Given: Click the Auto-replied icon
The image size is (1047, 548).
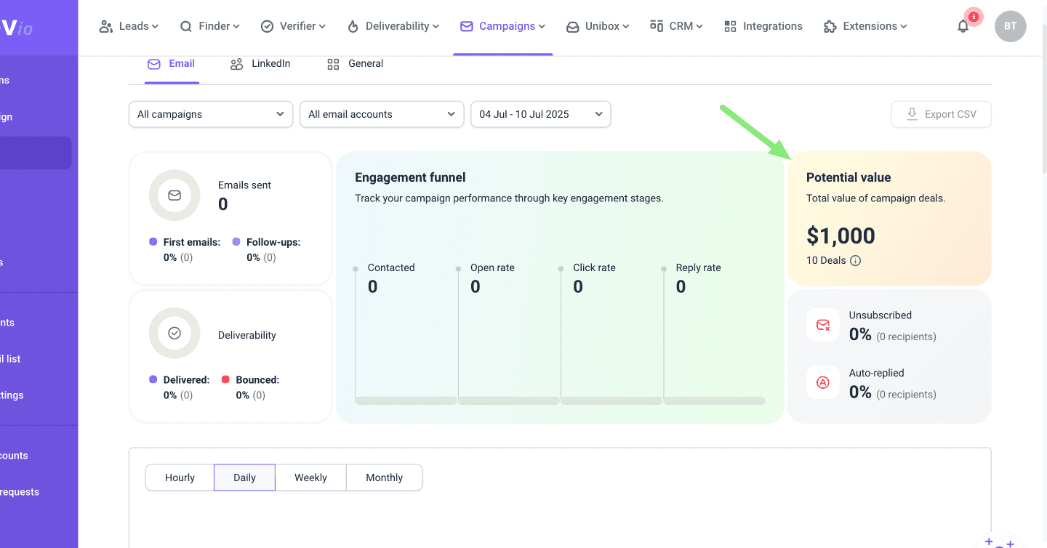Looking at the screenshot, I should (823, 382).
